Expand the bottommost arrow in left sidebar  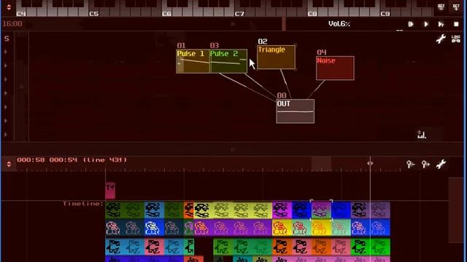(6, 135)
